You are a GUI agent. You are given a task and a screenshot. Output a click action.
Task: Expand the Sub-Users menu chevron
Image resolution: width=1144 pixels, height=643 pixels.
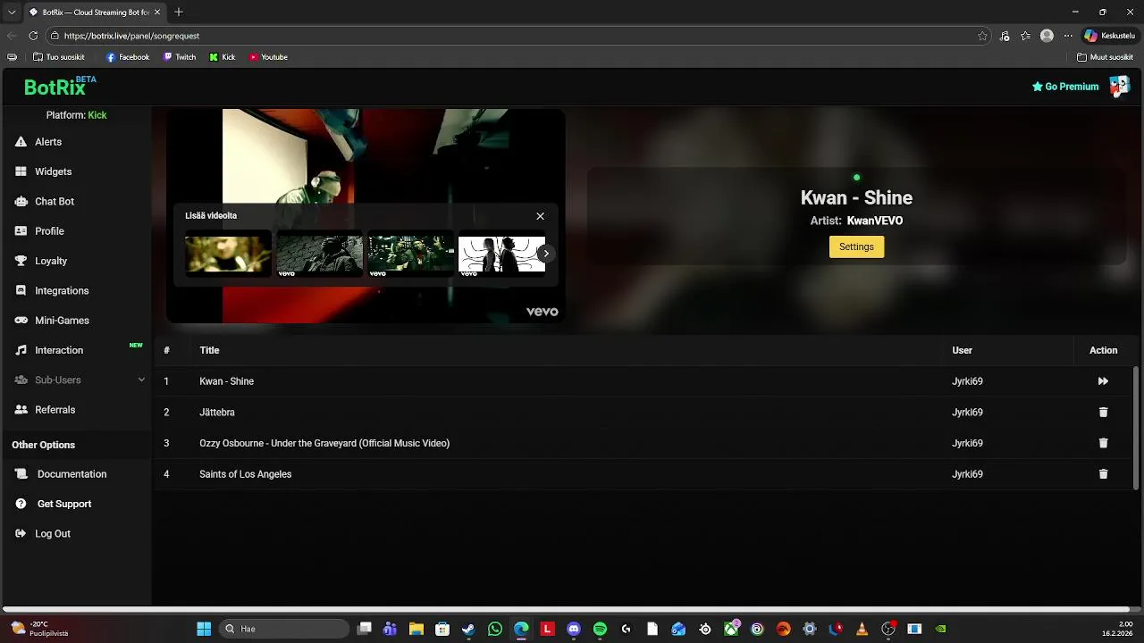click(x=141, y=380)
